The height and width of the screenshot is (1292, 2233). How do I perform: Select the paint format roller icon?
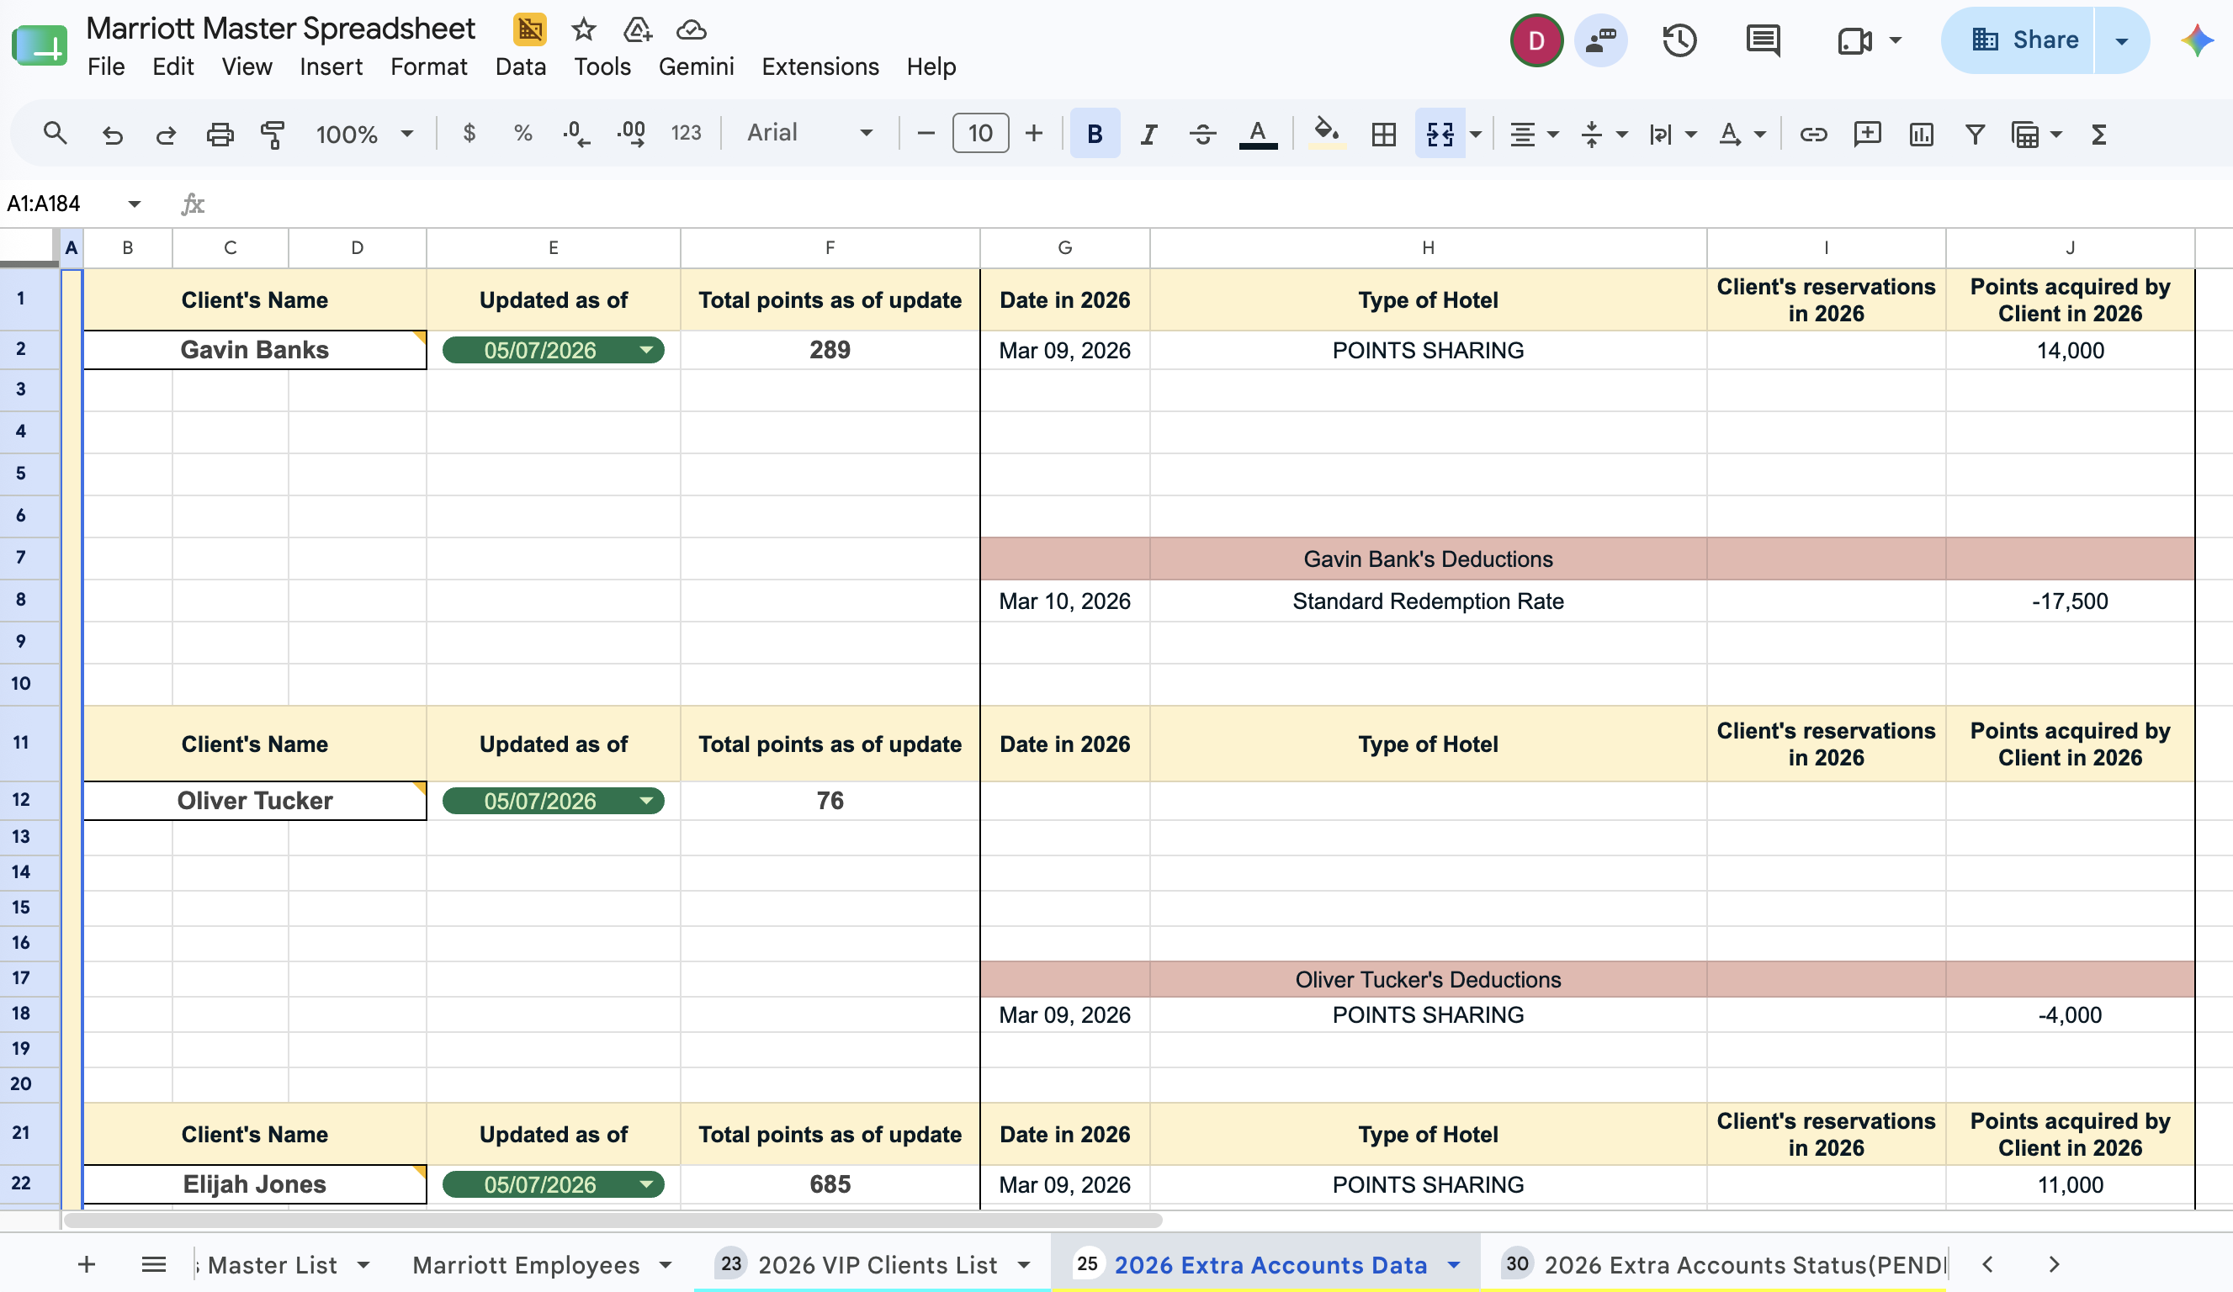click(x=273, y=135)
